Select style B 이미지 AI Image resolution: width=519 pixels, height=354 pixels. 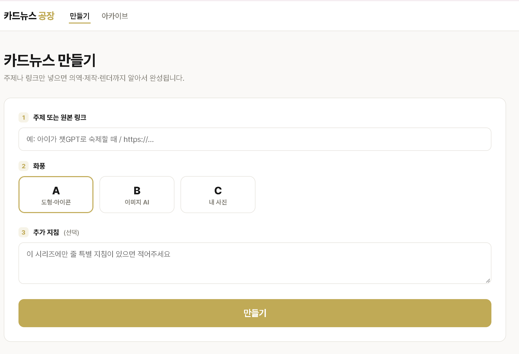(x=137, y=195)
